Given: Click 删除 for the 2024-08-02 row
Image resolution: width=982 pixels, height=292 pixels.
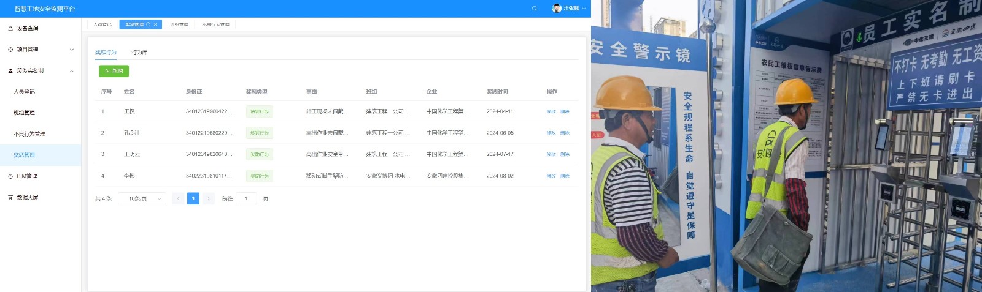Looking at the screenshot, I should pyautogui.click(x=565, y=176).
